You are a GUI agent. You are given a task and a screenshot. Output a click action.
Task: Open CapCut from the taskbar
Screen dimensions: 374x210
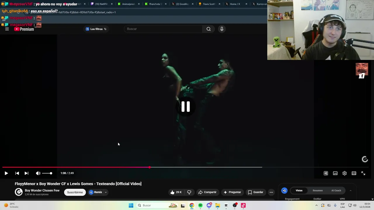click(226, 205)
